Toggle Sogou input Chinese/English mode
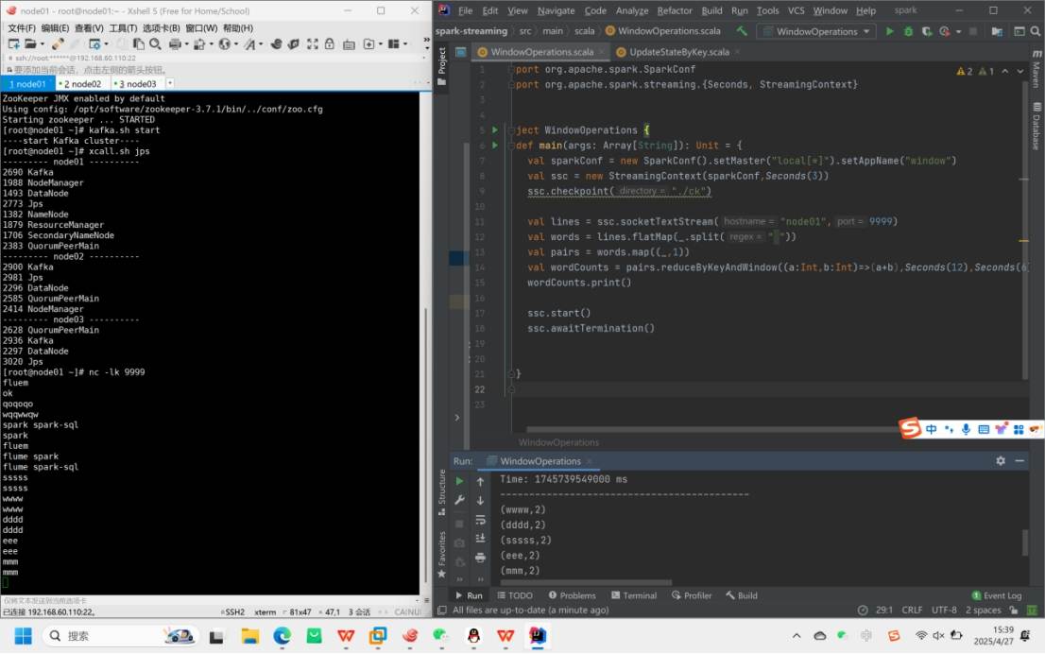 point(931,429)
